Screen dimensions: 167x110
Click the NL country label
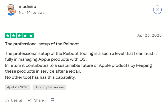click(x=21, y=12)
